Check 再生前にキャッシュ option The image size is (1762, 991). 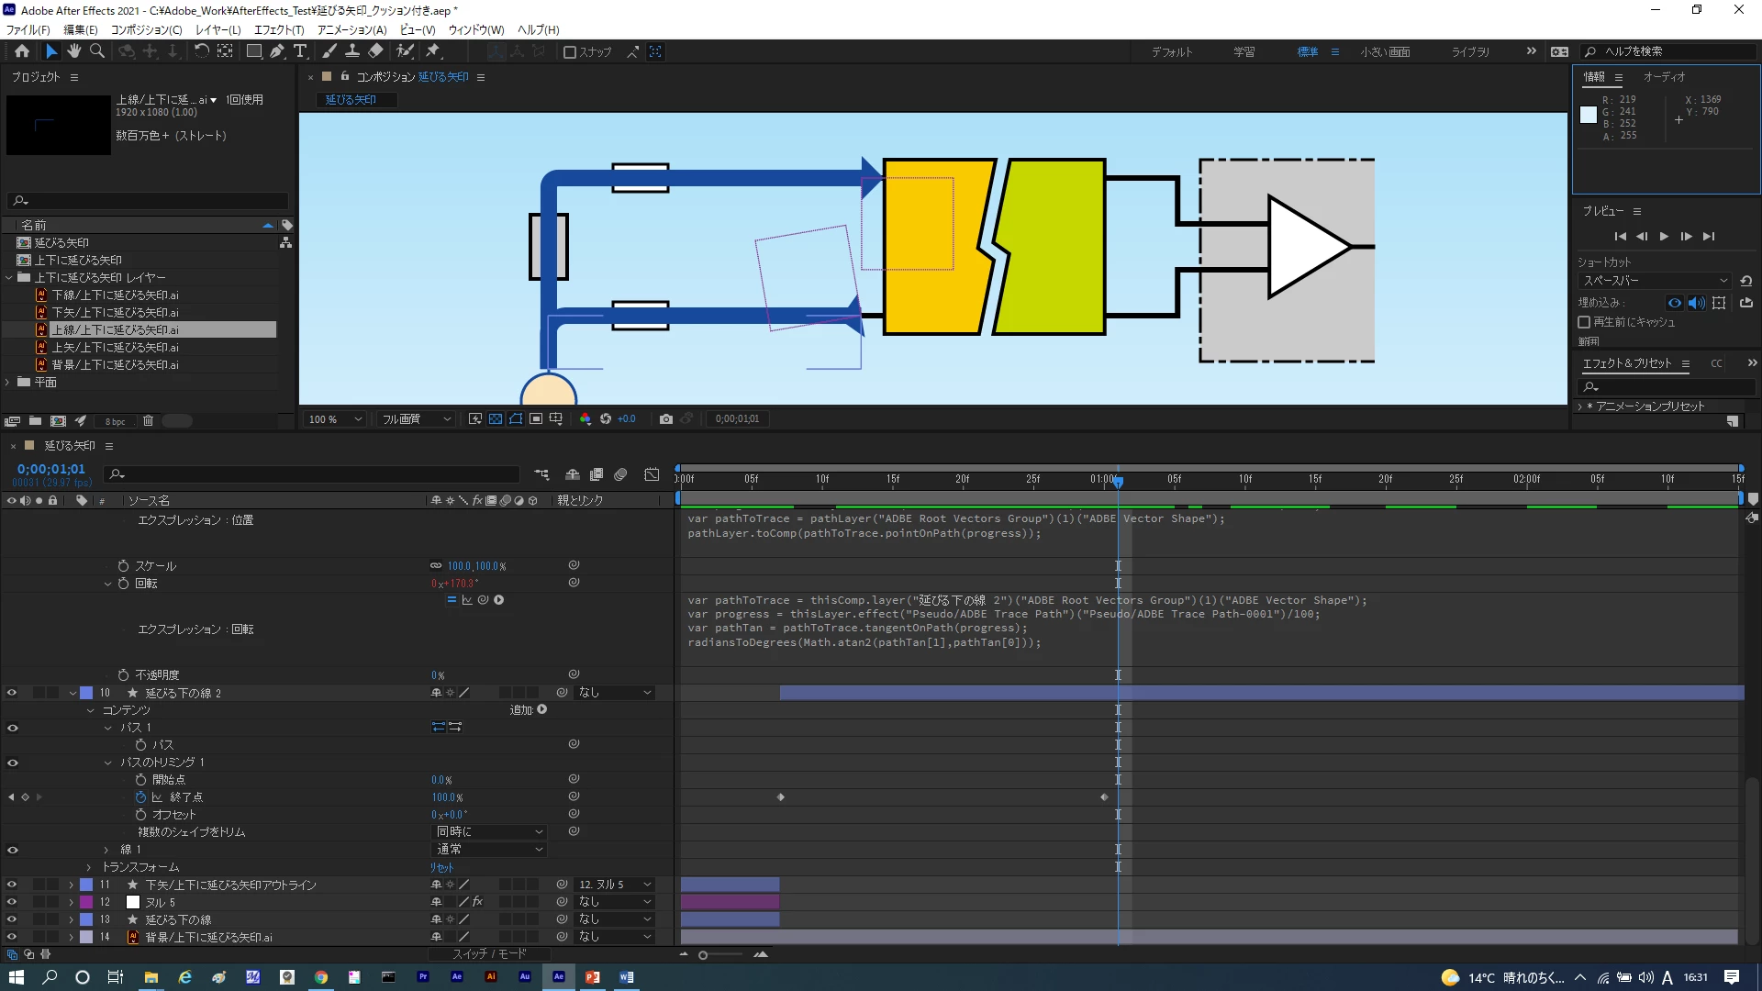click(x=1584, y=322)
